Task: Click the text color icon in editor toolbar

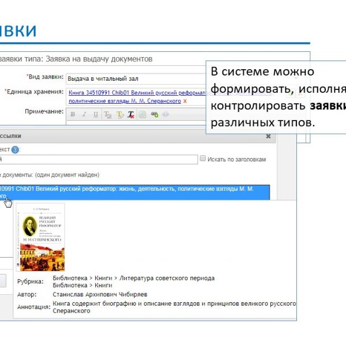Action: tap(108, 114)
